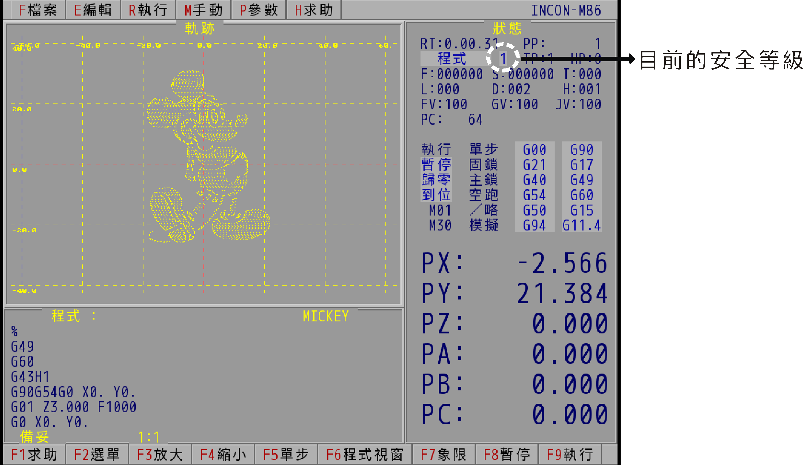Viewport: 803px width, 465px height.
Task: Click the G90 modal code
Action: click(x=582, y=149)
